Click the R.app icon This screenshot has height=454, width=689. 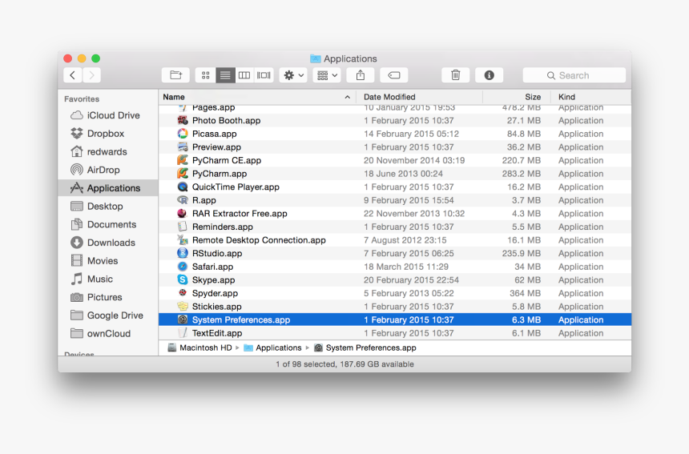click(x=183, y=200)
